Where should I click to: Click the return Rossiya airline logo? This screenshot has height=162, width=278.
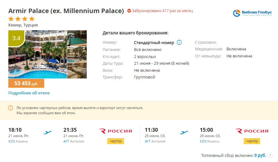point(252,131)
